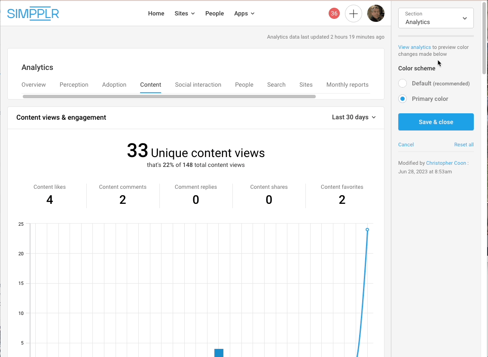Image resolution: width=488 pixels, height=357 pixels.
Task: Open the Perception tab
Action: 73,85
